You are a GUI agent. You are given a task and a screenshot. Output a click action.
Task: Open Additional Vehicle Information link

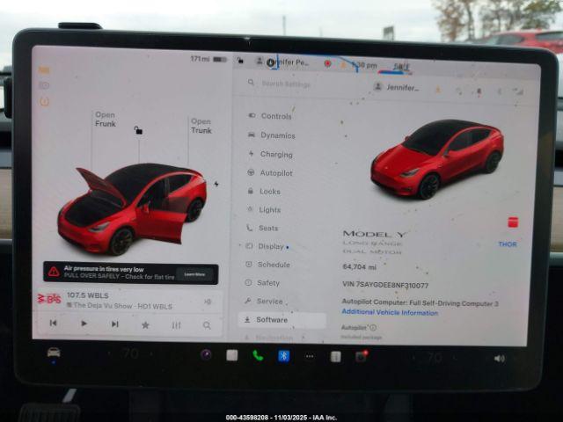(390, 312)
